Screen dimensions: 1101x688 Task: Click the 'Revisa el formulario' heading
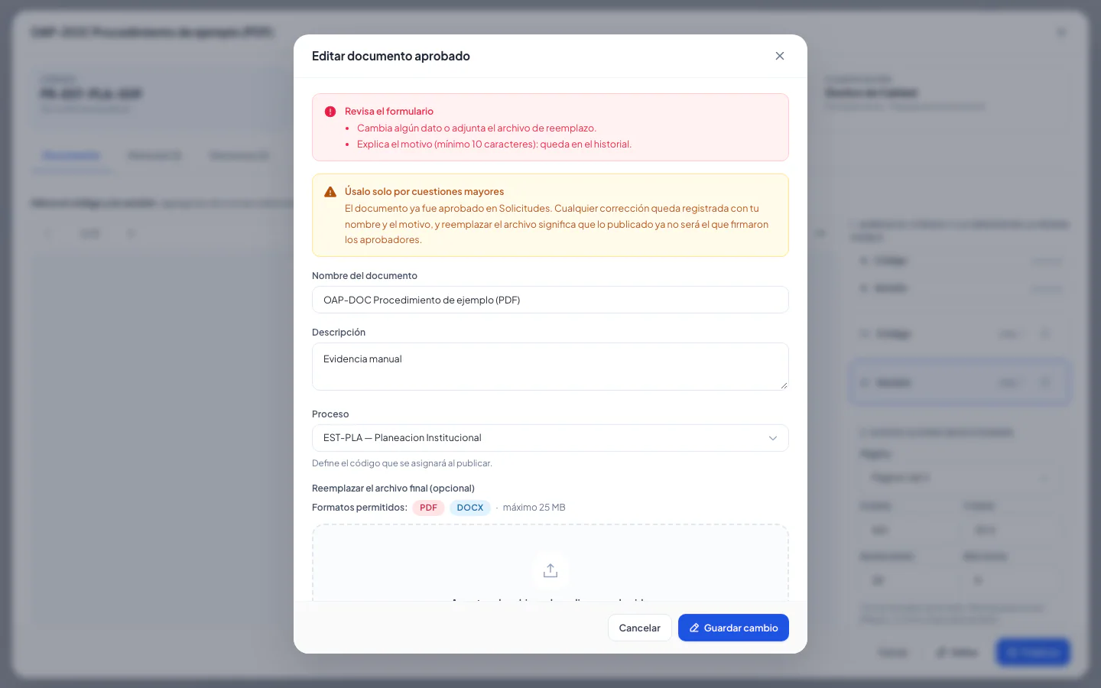click(389, 112)
